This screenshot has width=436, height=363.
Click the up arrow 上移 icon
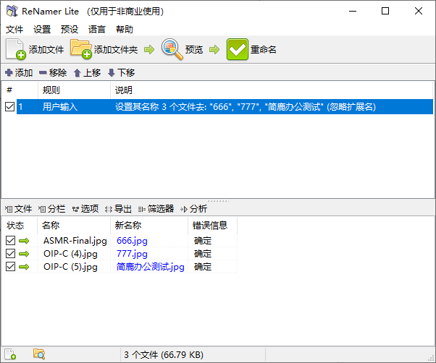pyautogui.click(x=77, y=73)
